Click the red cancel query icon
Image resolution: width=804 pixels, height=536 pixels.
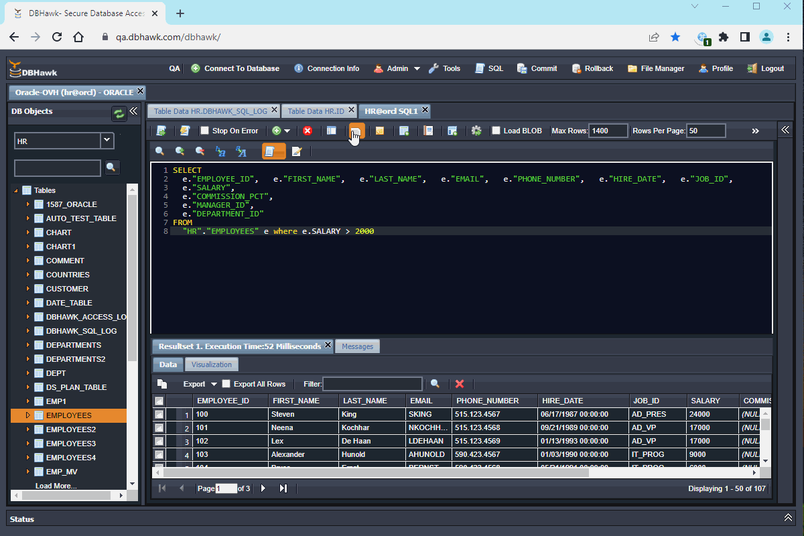pyautogui.click(x=308, y=131)
